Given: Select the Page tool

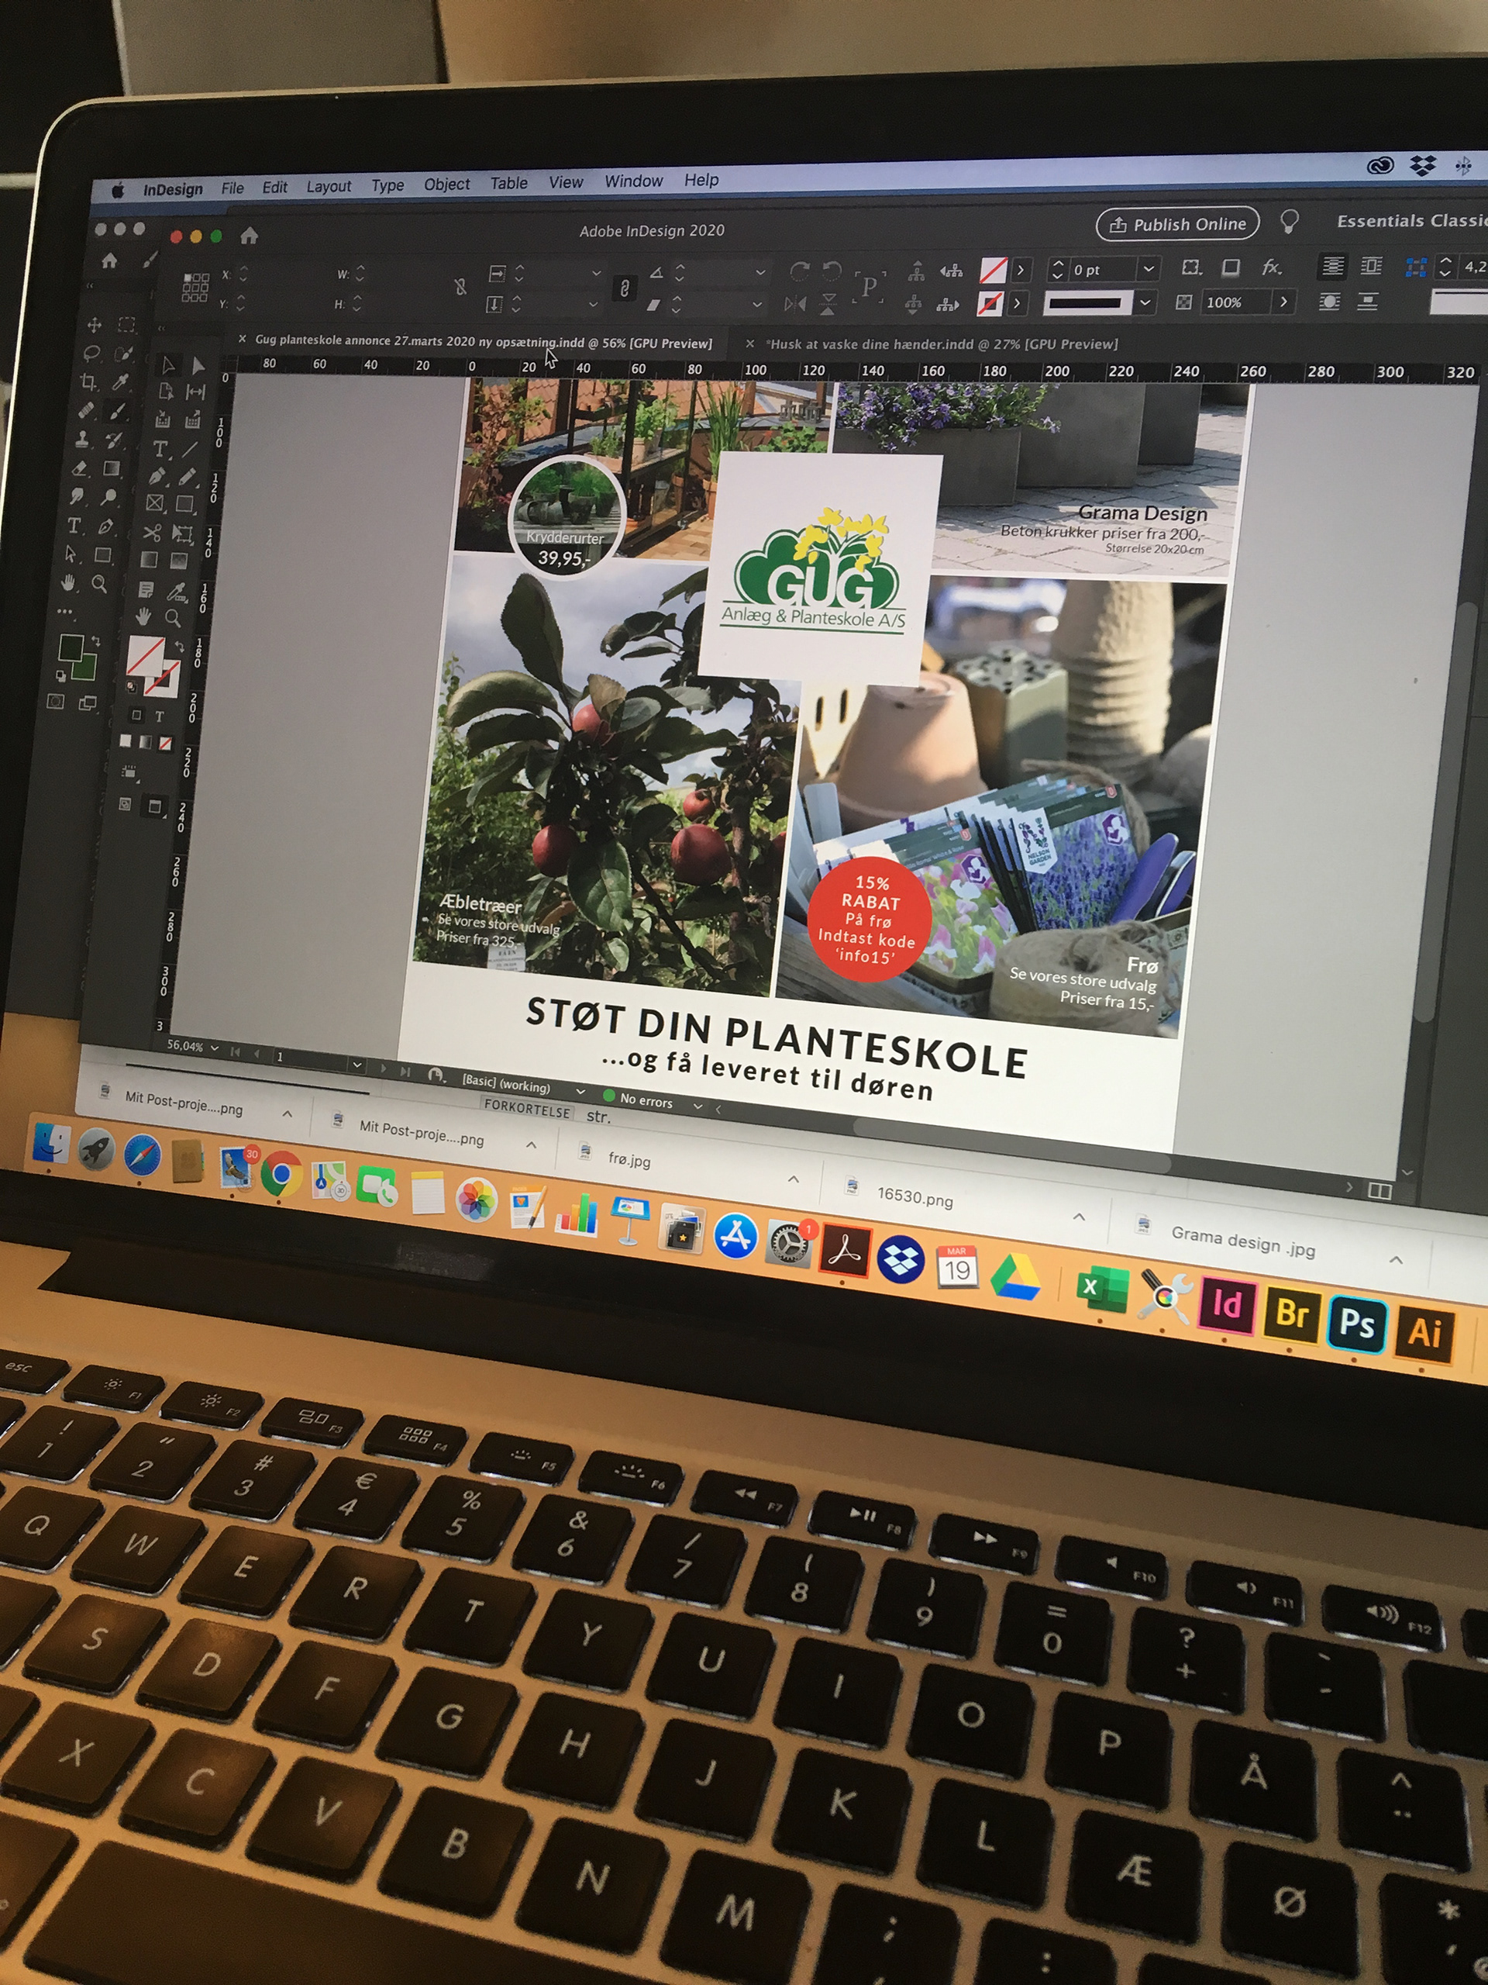Looking at the screenshot, I should pyautogui.click(x=166, y=392).
